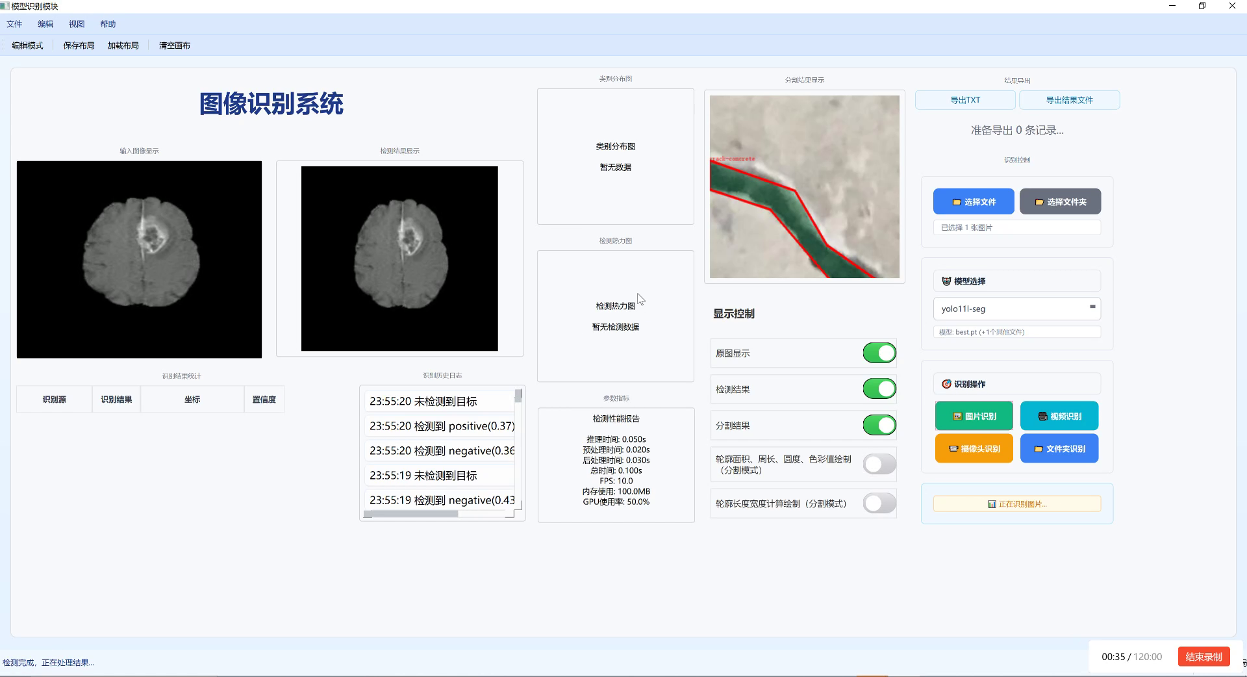Click the 显示控制 heading

pos(733,314)
